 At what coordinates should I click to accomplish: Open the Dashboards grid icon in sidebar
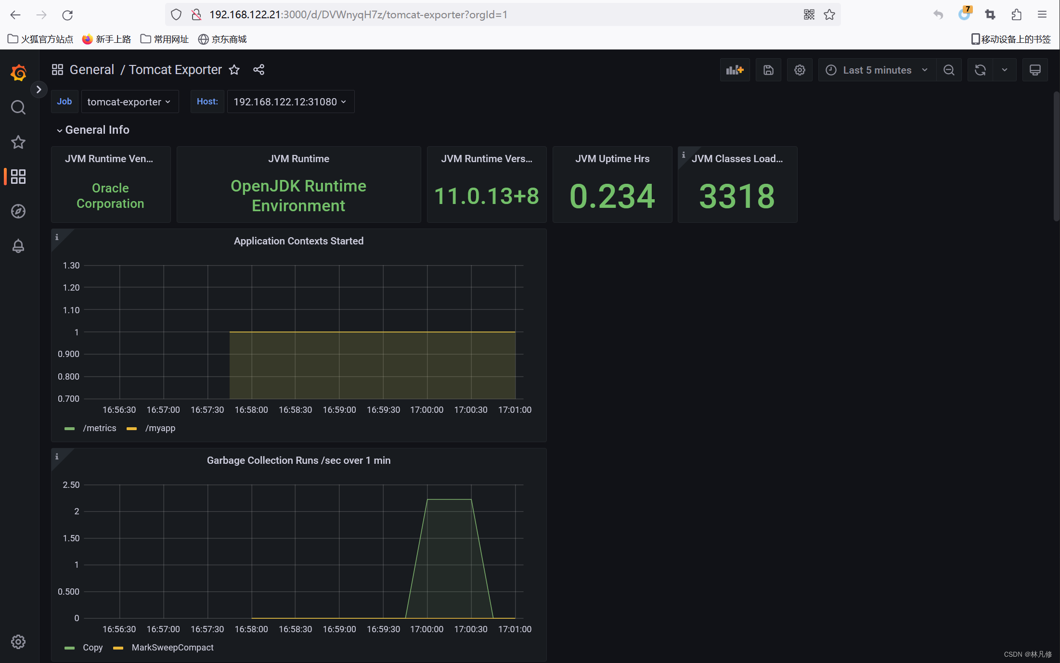pos(18,177)
